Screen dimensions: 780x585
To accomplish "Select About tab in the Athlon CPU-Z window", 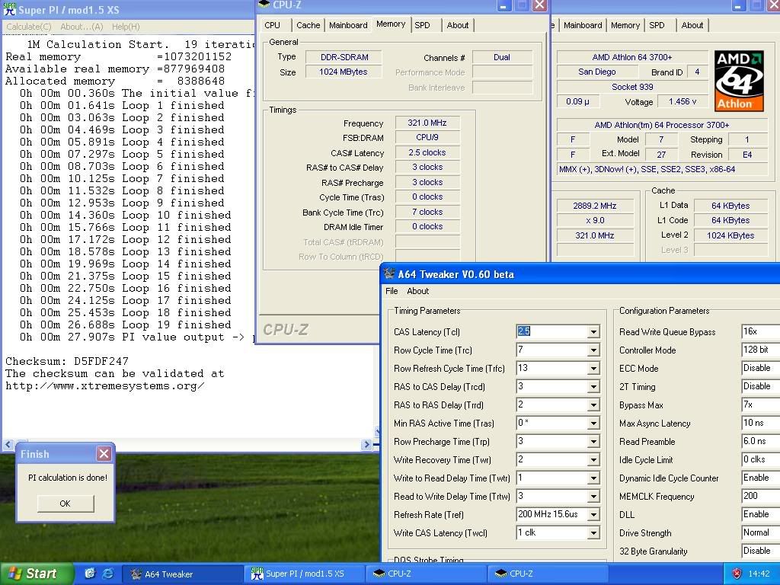I will click(692, 25).
